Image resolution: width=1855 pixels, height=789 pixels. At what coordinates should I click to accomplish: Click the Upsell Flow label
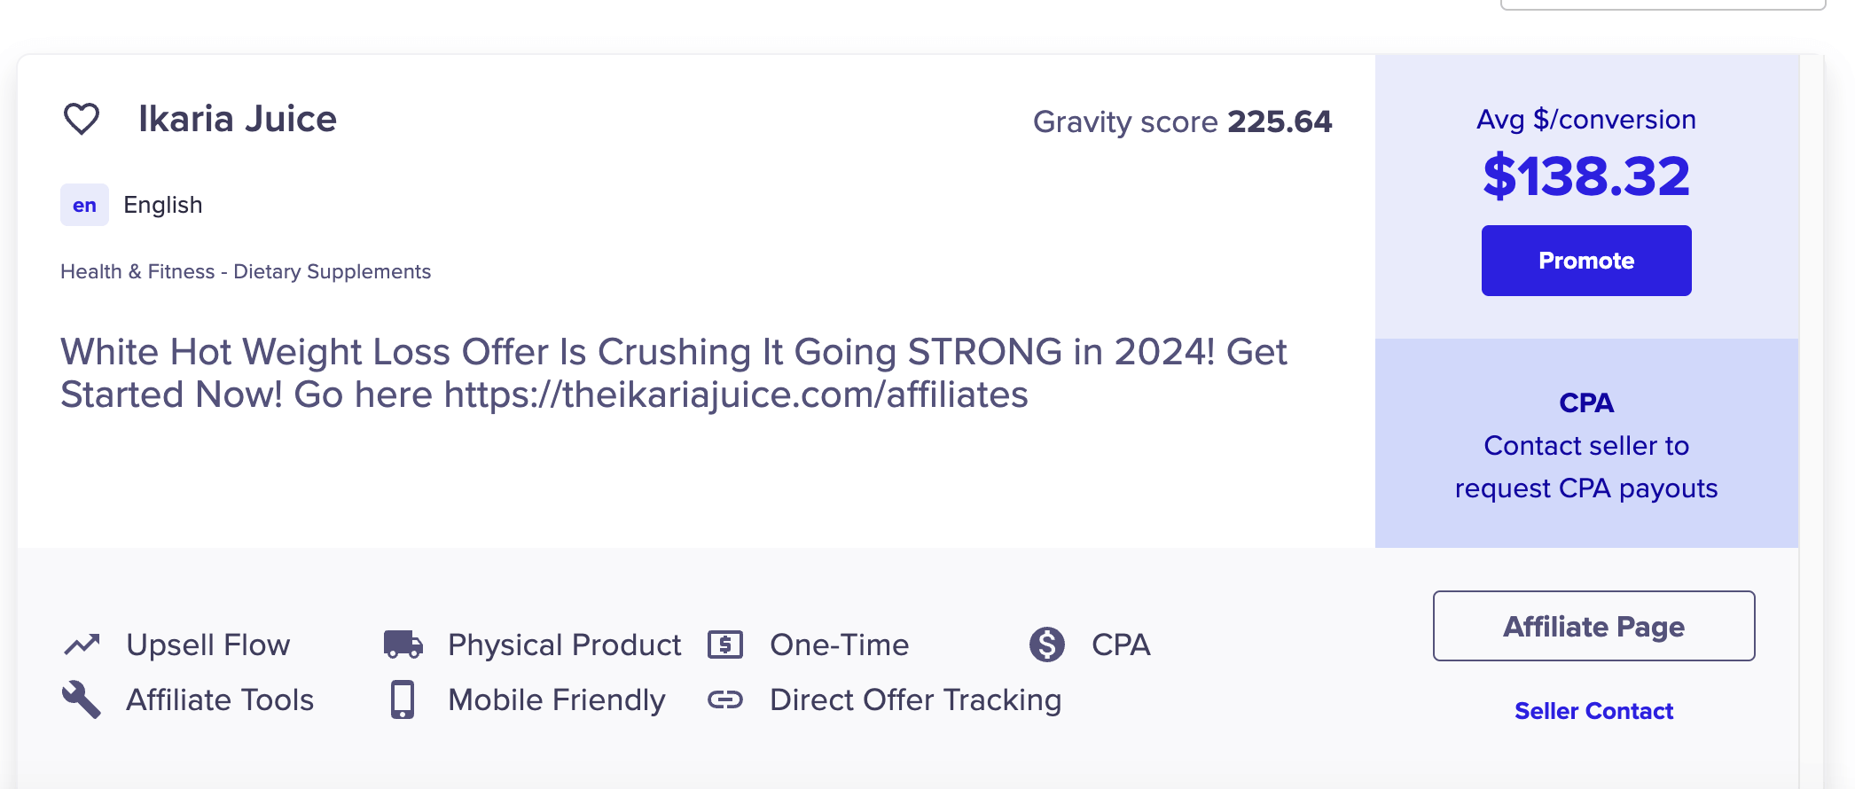coord(208,644)
